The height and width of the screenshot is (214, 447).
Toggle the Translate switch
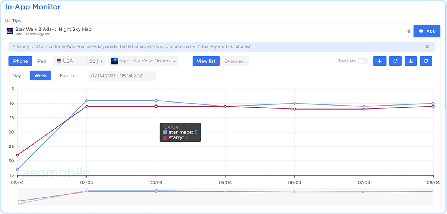pos(363,61)
